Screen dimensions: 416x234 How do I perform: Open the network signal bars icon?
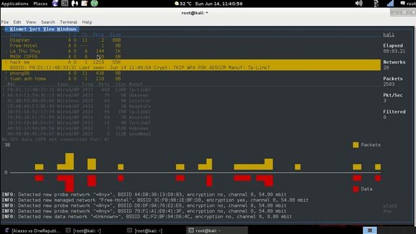pos(390,3)
